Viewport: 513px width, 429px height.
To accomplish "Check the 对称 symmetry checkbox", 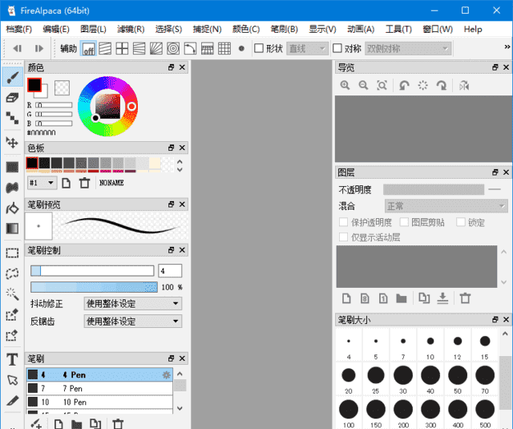I will tap(337, 48).
